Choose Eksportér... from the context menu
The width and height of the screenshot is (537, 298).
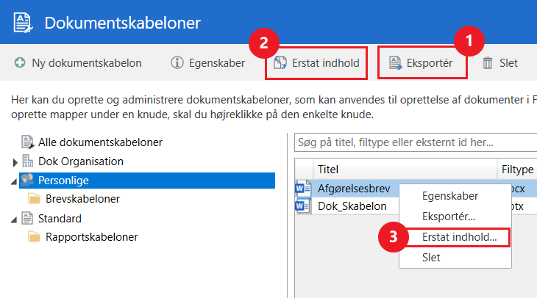coord(448,217)
